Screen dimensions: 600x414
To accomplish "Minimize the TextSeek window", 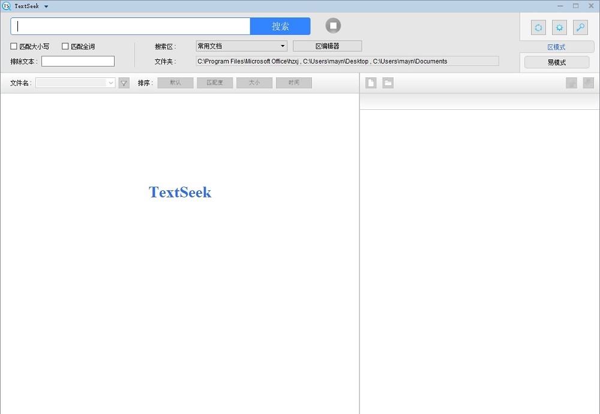I will tap(560, 6).
